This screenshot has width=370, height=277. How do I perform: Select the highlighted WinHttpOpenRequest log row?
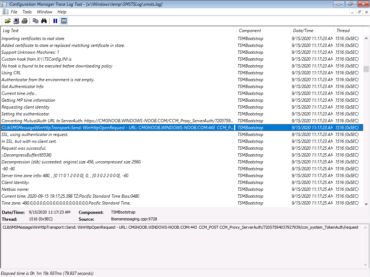click(x=182, y=128)
